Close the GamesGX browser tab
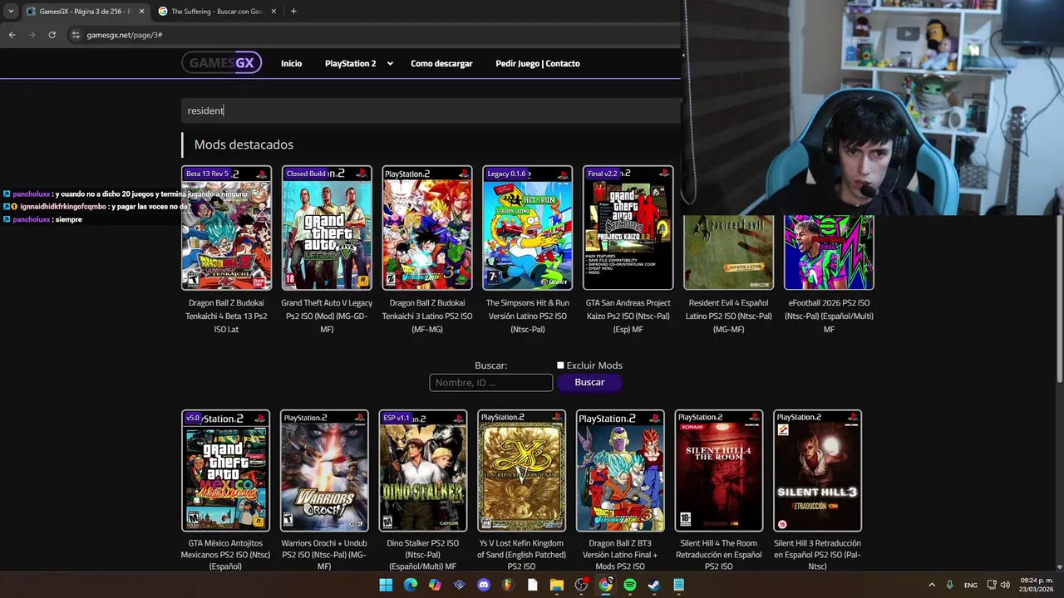The width and height of the screenshot is (1064, 598). (140, 11)
